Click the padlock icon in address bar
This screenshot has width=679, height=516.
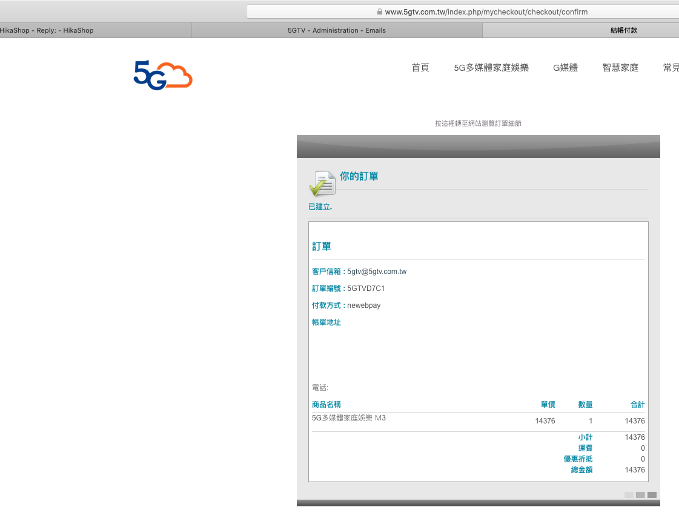(379, 11)
